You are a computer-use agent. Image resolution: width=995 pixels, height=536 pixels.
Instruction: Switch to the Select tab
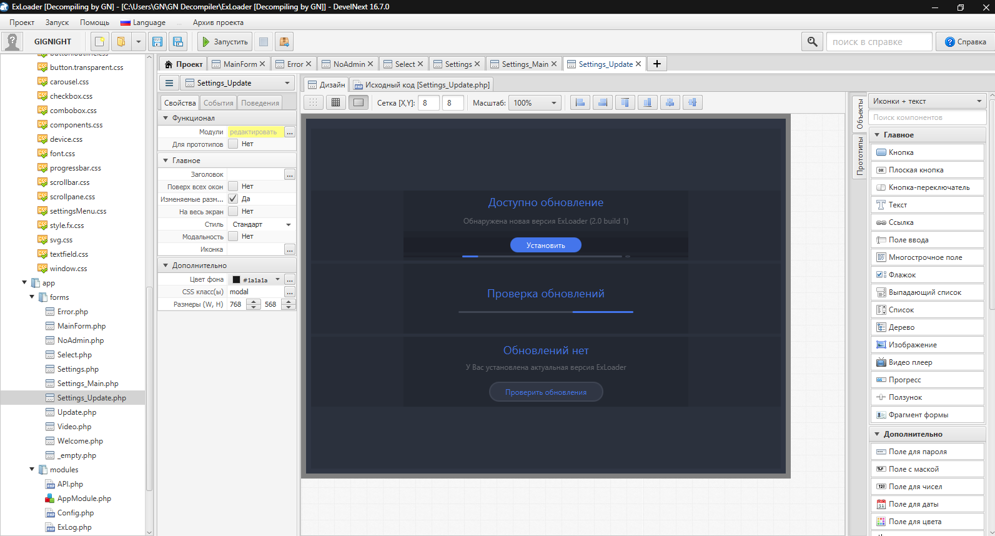tap(405, 64)
